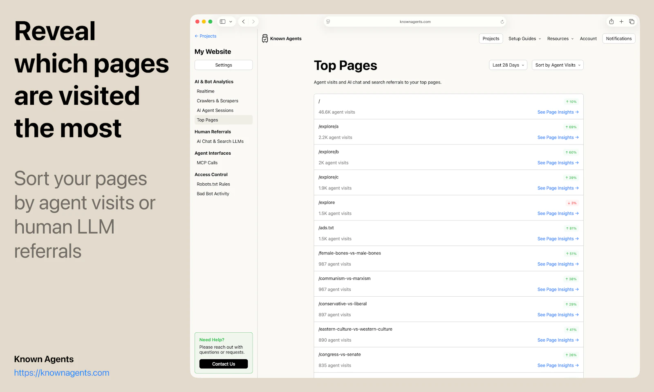Click the 69% increase badge for /explore/a
Screen dimensions: 654x392
click(x=571, y=127)
